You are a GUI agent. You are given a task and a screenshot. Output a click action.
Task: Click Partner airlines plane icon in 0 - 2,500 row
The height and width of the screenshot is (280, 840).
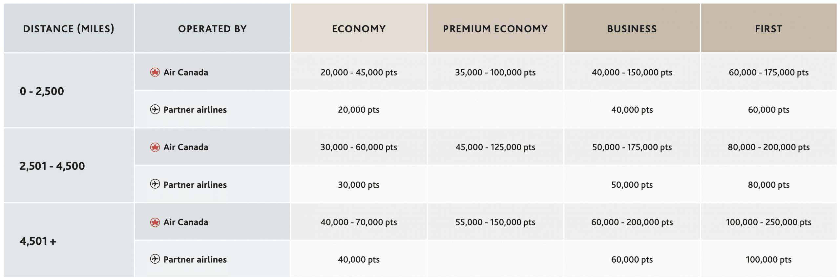155,109
